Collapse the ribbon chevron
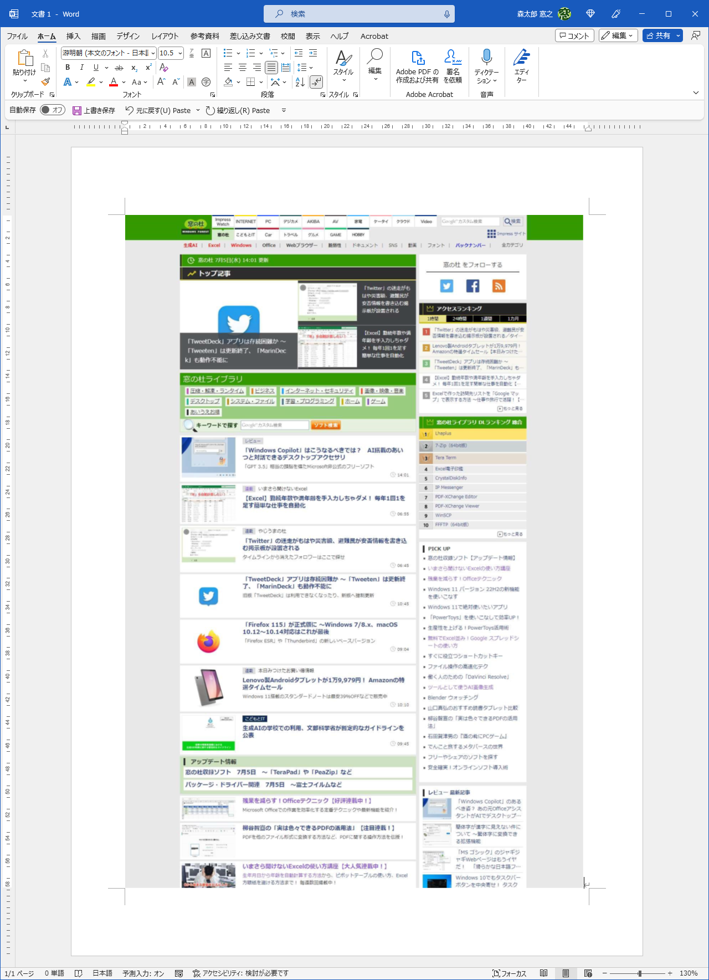The width and height of the screenshot is (709, 980). [x=696, y=93]
